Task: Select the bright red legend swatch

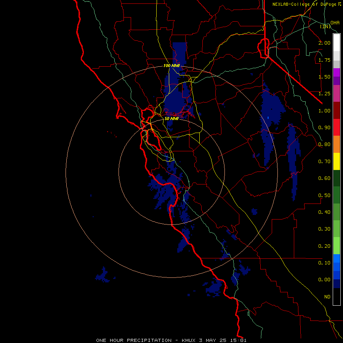Action: pyautogui.click(x=337, y=127)
